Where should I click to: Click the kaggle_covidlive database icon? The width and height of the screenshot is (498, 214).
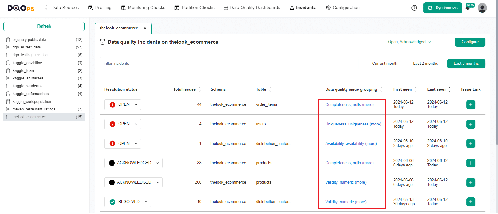tap(8, 63)
